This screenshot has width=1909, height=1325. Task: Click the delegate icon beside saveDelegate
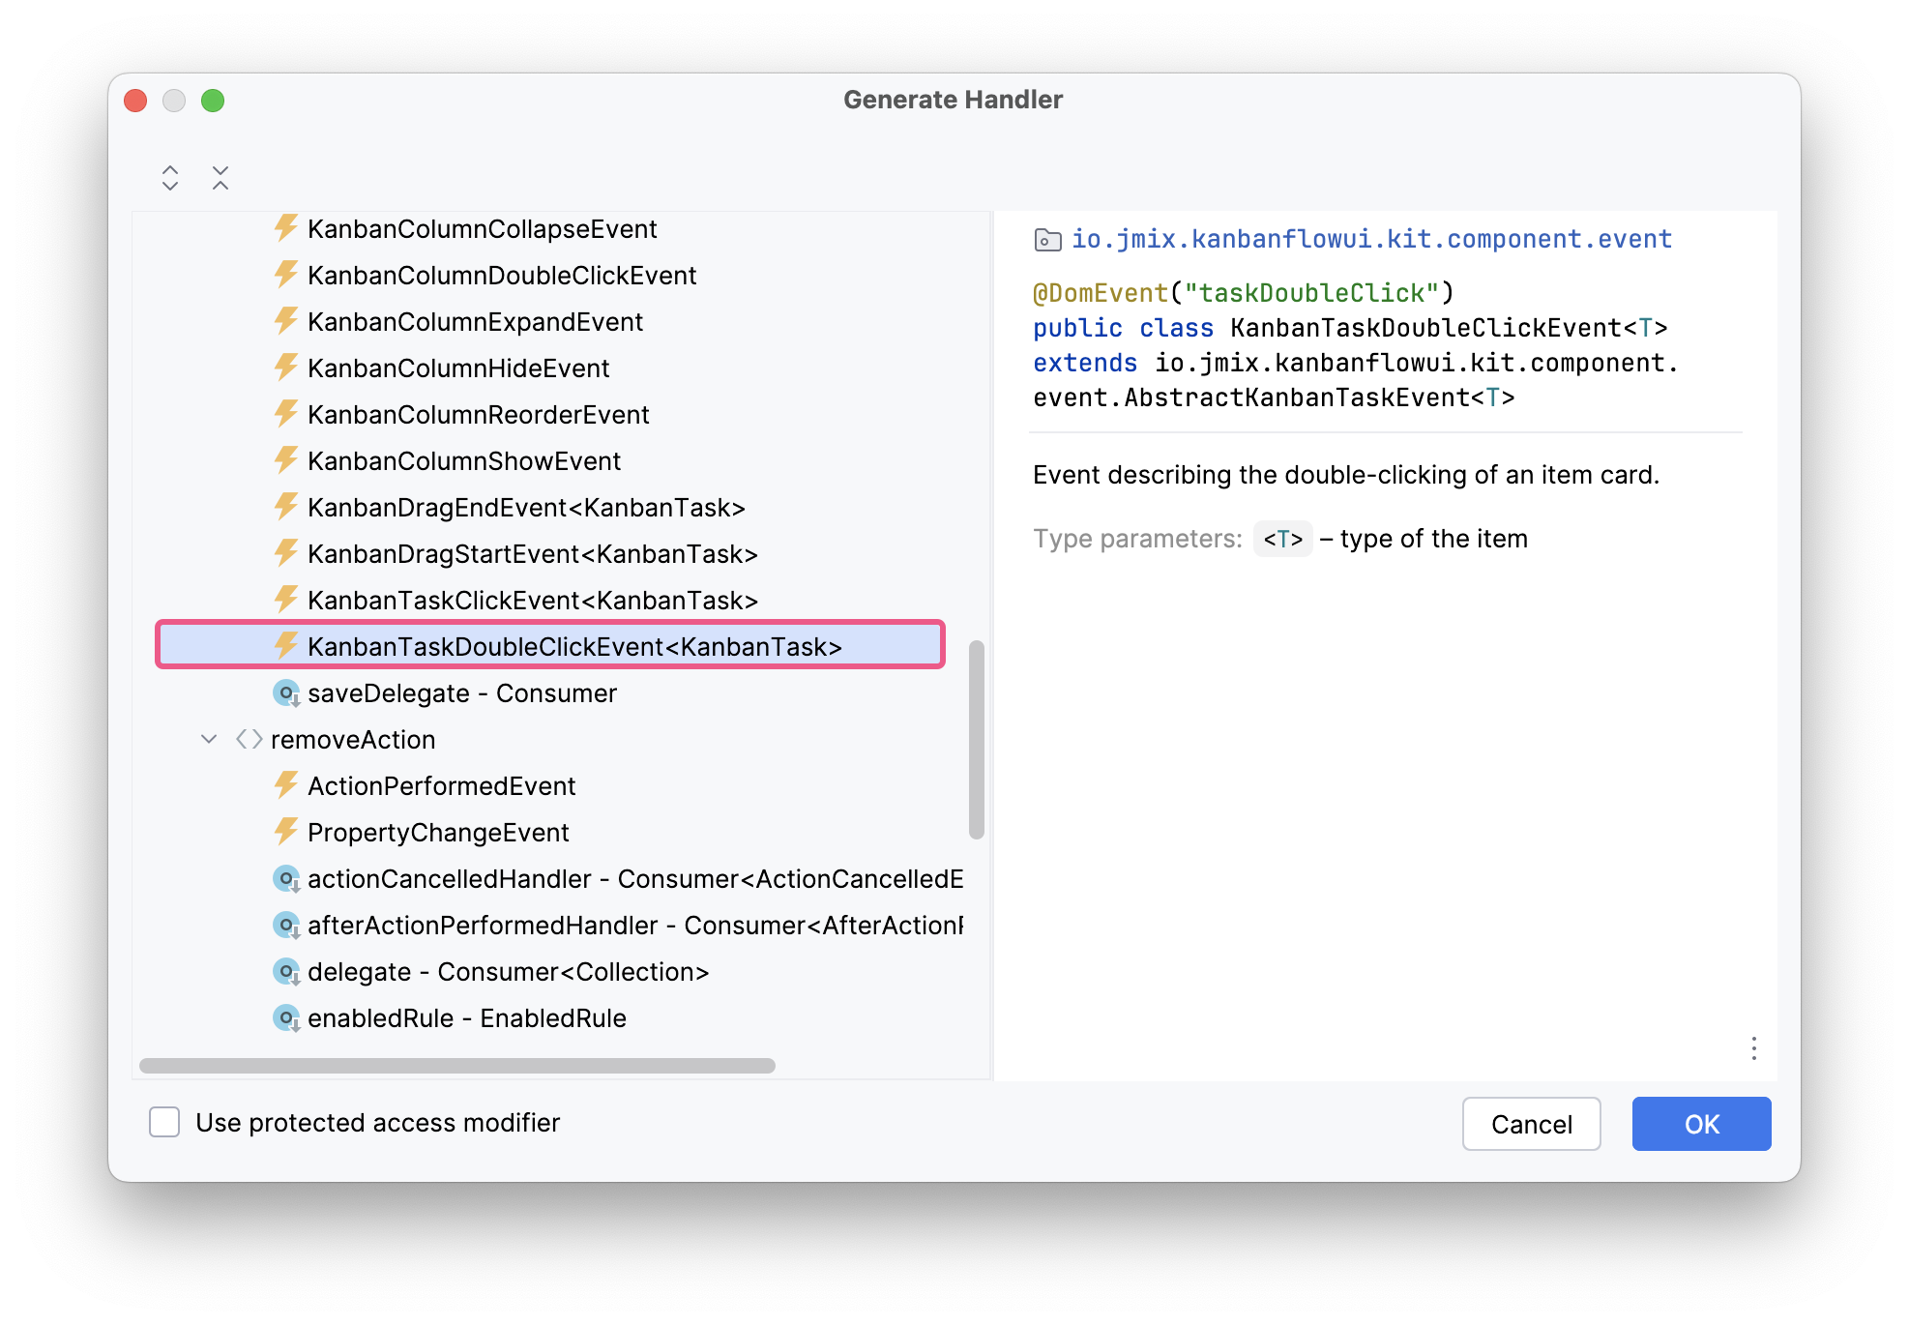pos(286,692)
